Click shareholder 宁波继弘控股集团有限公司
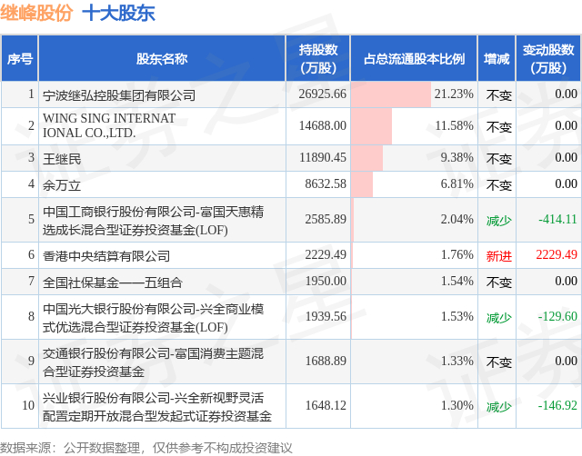This screenshot has width=582, height=456. (x=119, y=95)
